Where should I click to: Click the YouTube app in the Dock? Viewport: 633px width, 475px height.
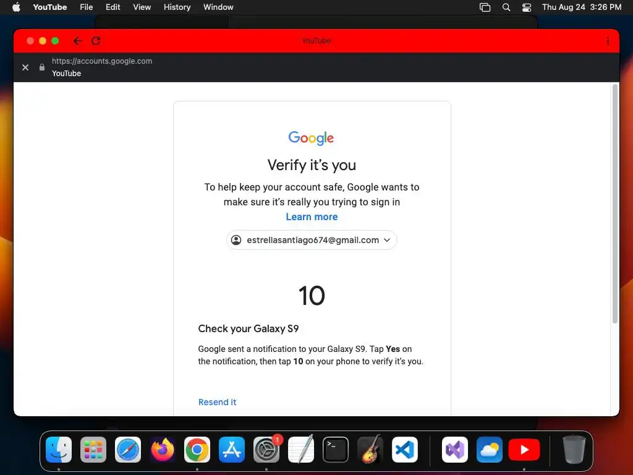[x=524, y=450]
